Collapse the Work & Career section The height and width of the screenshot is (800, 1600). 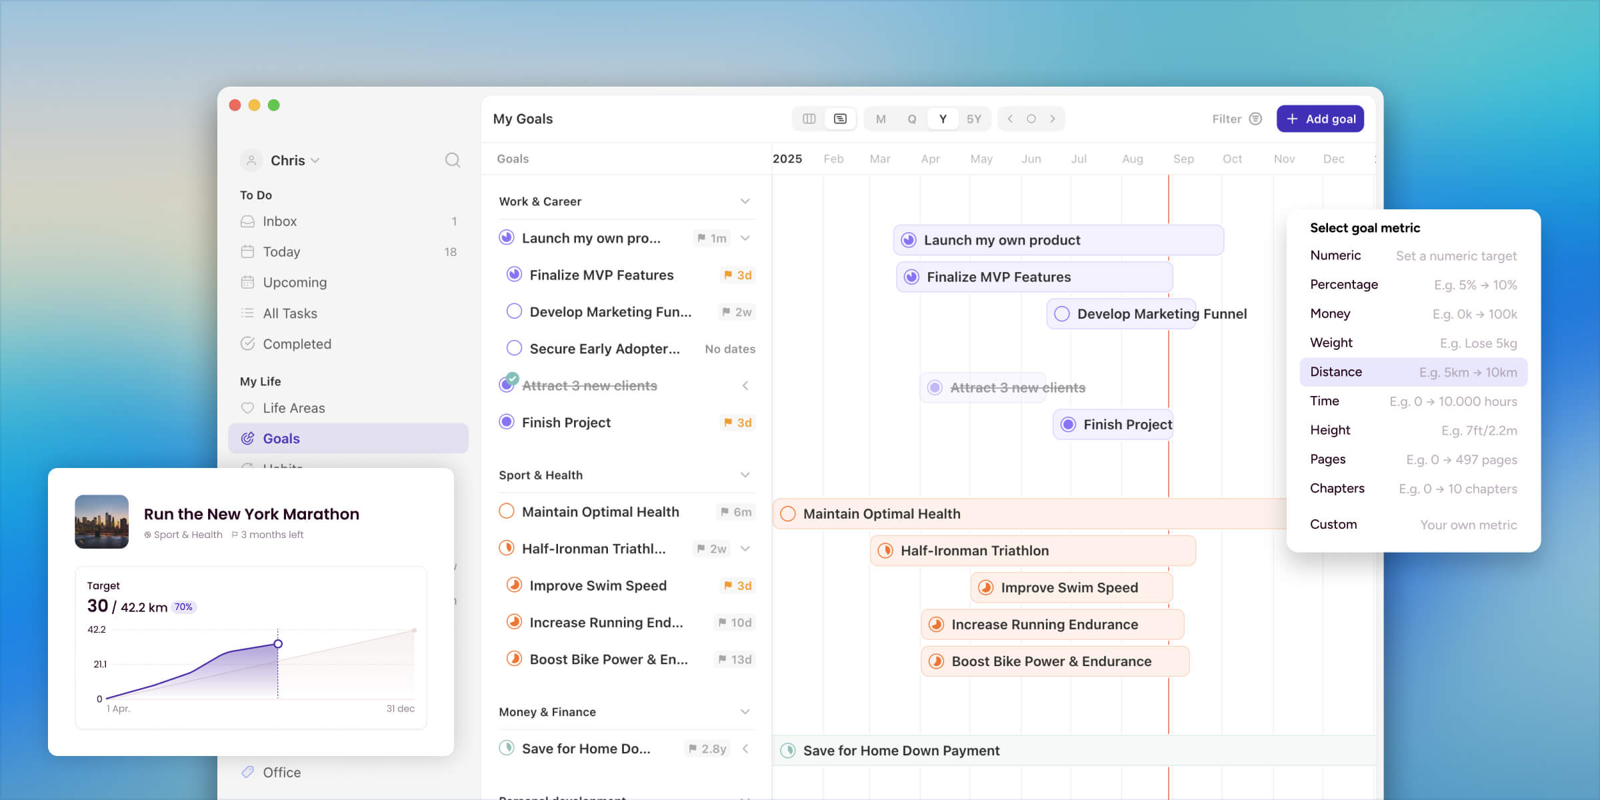745,201
